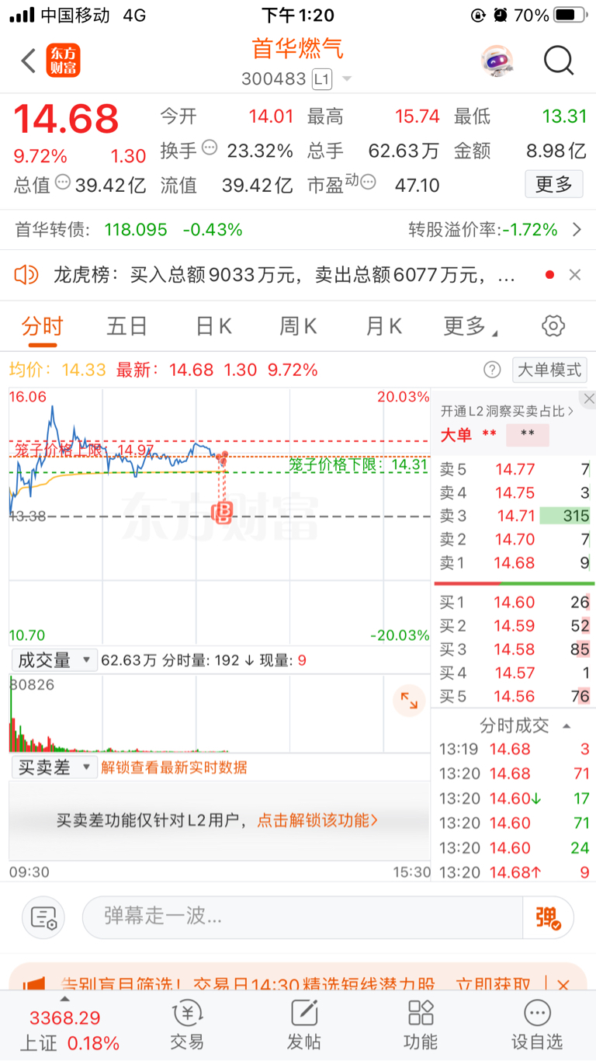
Task: Tap the info icon next to 市盈
Action: 368,183
